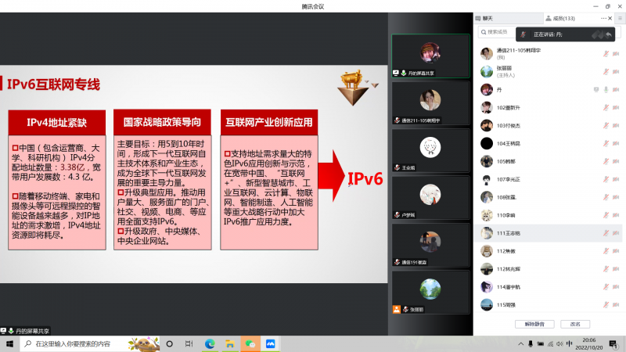Switch to Tencent Meeting taskbar icon
The image size is (626, 352).
coord(270,343)
